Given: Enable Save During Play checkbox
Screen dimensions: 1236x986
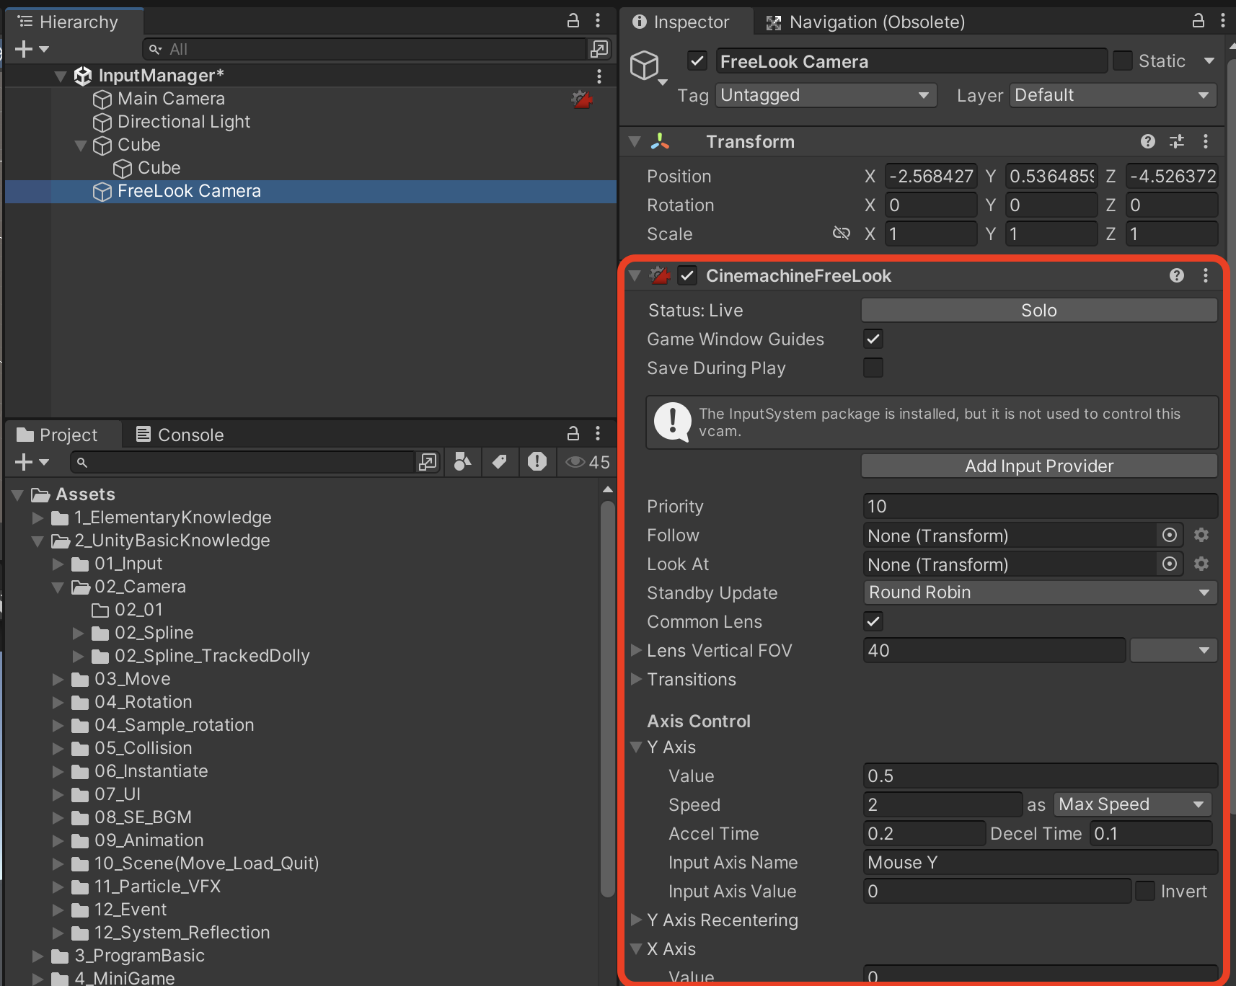Looking at the screenshot, I should (873, 368).
